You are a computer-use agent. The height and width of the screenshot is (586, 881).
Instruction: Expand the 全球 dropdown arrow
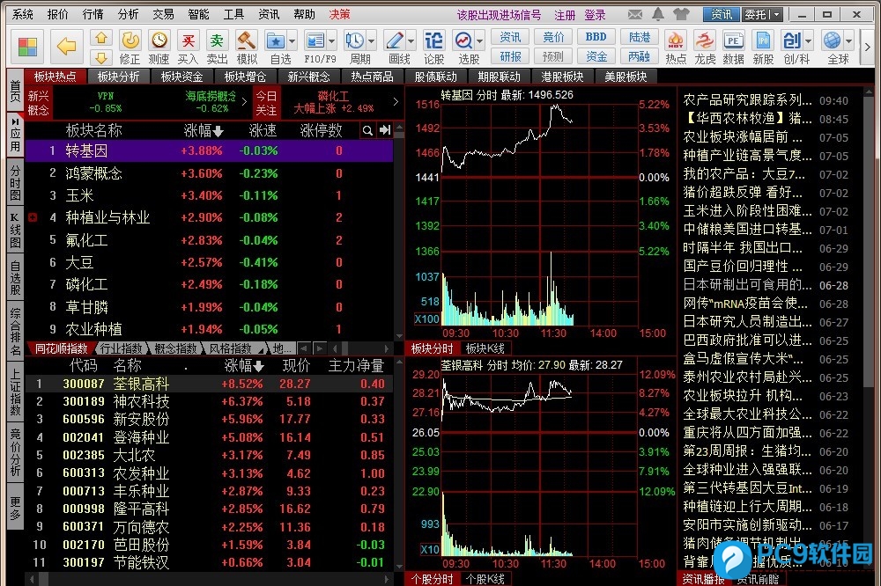point(848,40)
